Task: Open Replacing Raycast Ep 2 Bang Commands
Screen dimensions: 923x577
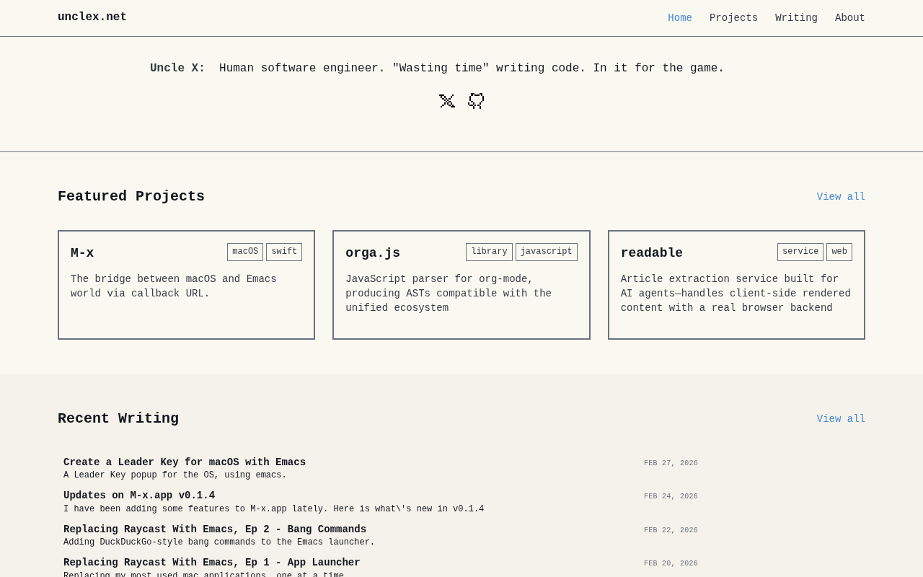Action: (x=215, y=529)
